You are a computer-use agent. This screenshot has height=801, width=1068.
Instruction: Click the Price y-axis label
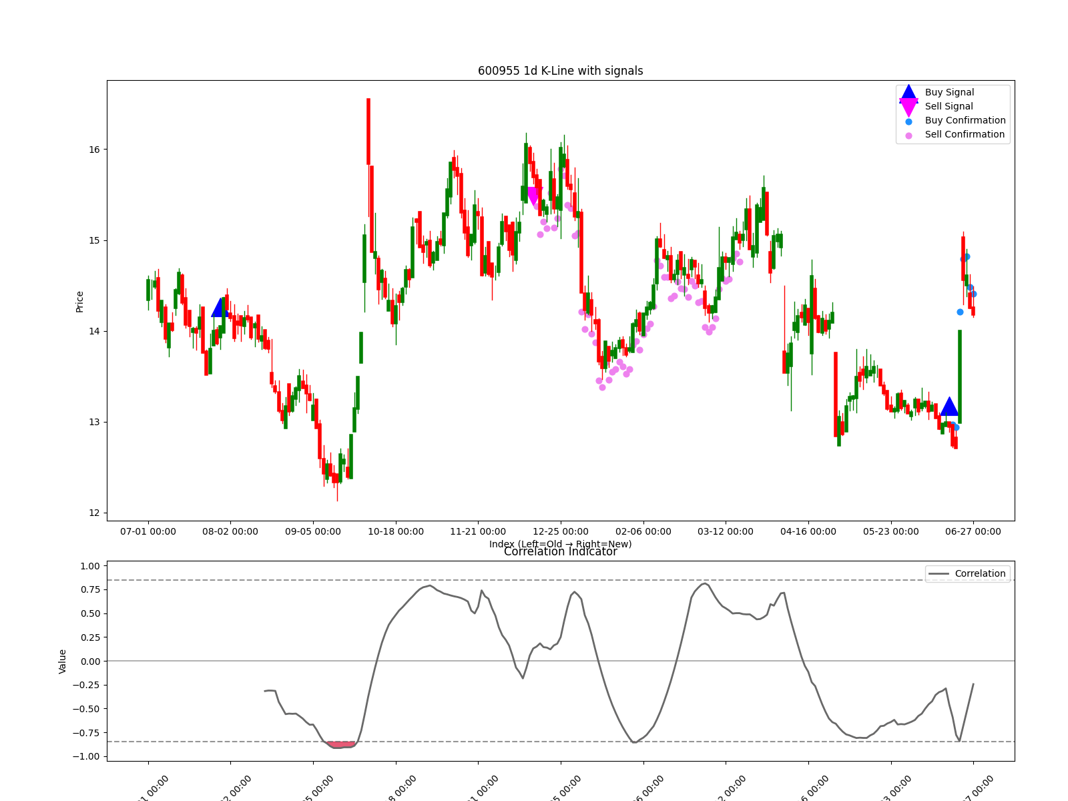80,302
